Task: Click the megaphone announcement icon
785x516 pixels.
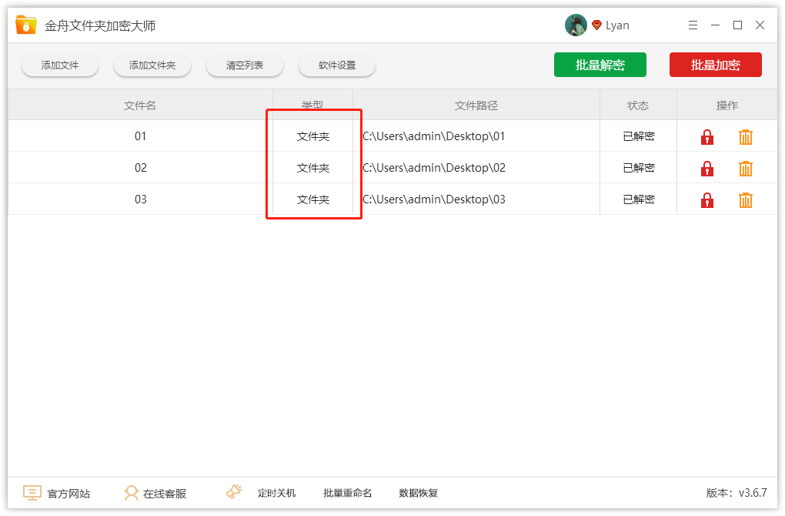Action: pyautogui.click(x=234, y=491)
